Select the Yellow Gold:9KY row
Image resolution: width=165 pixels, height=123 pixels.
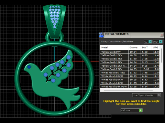[x=130, y=52]
